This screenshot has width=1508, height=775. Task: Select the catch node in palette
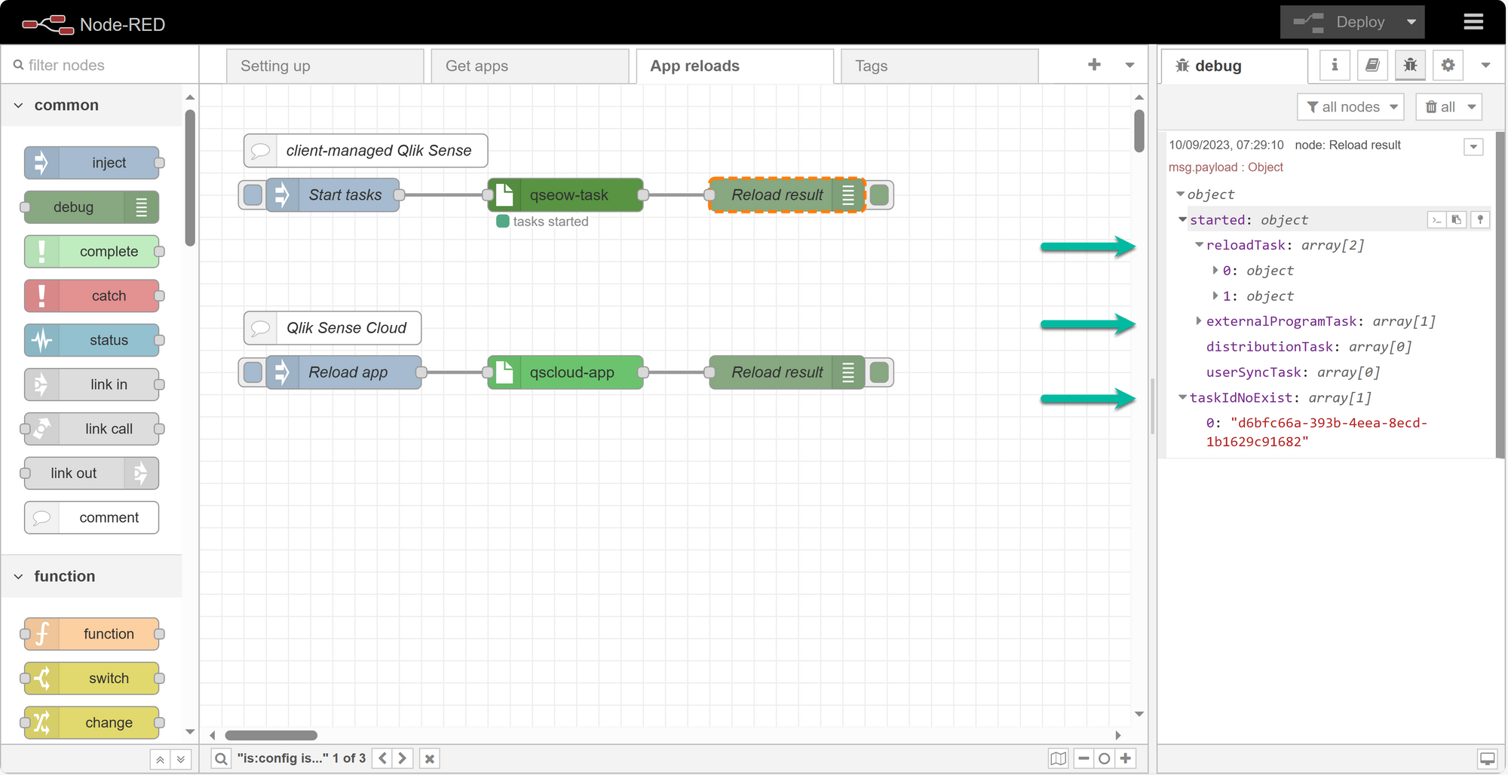[92, 296]
